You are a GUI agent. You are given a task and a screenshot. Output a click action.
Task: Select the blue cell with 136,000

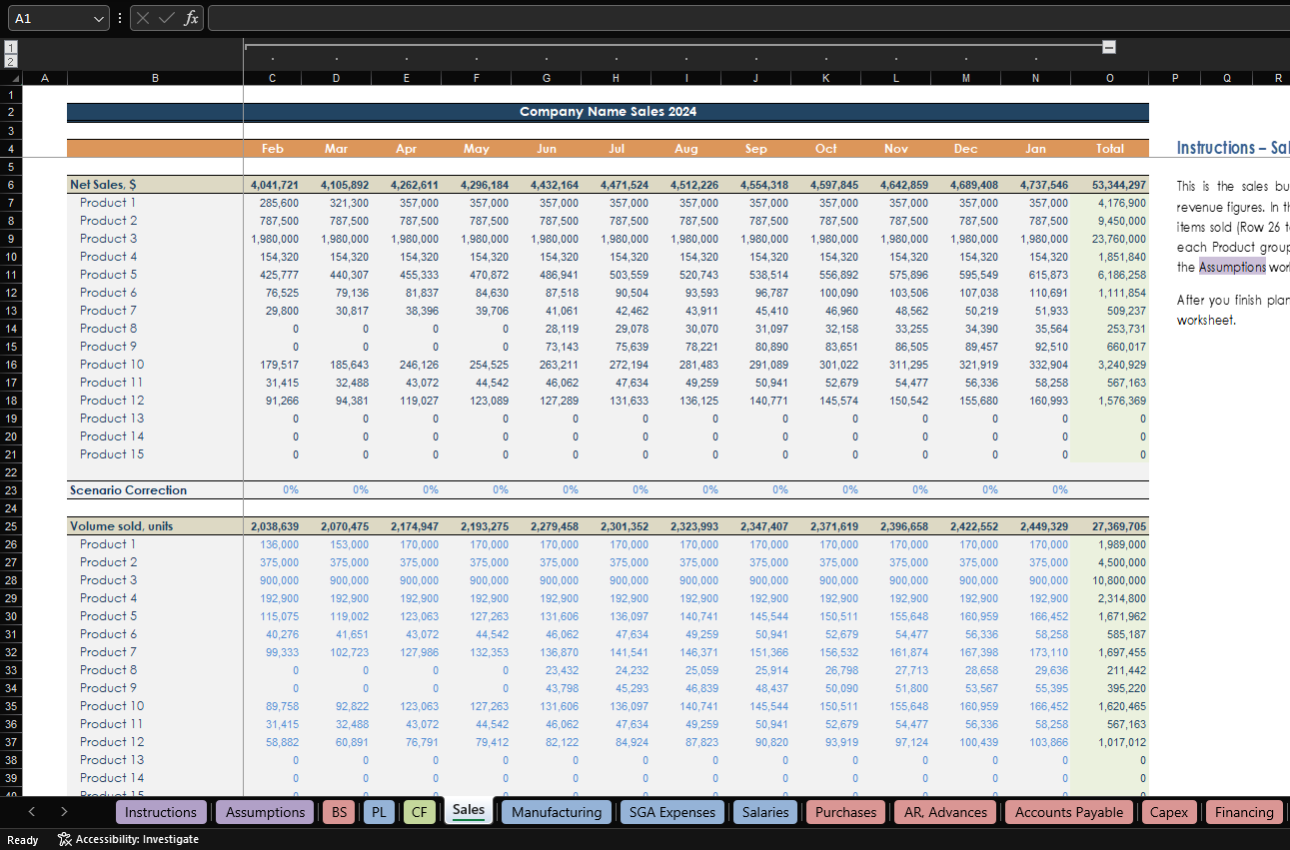click(273, 544)
